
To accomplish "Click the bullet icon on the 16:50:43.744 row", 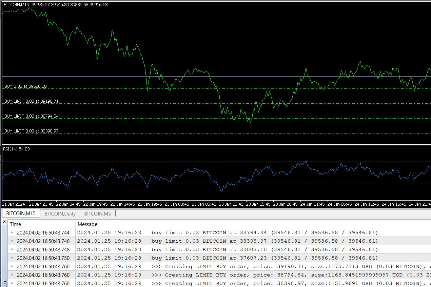I will 12,232.
